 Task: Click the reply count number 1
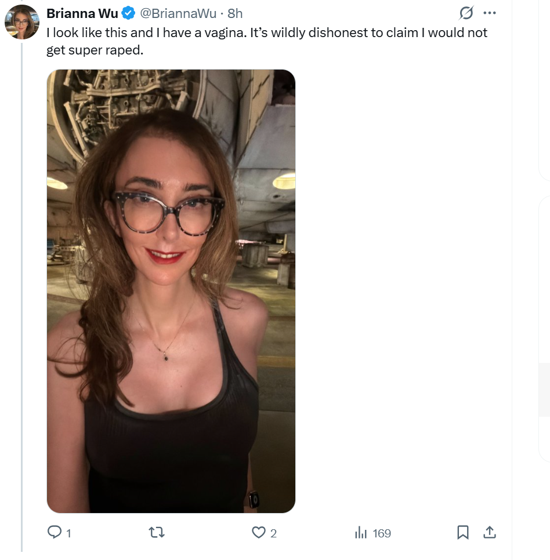click(68, 533)
